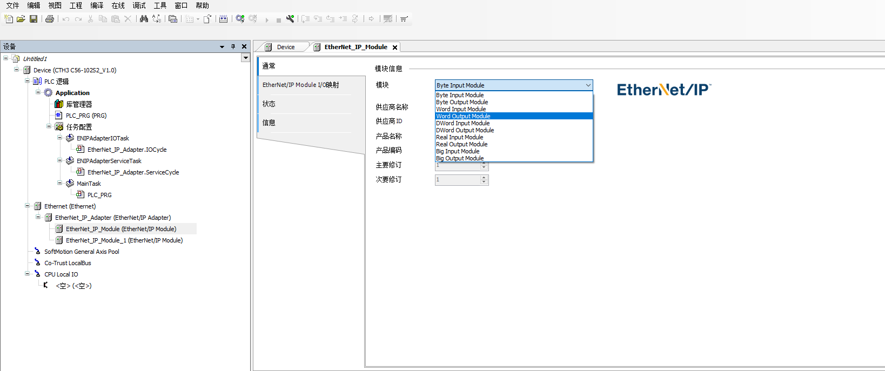Click the Open Project folder icon

point(21,19)
